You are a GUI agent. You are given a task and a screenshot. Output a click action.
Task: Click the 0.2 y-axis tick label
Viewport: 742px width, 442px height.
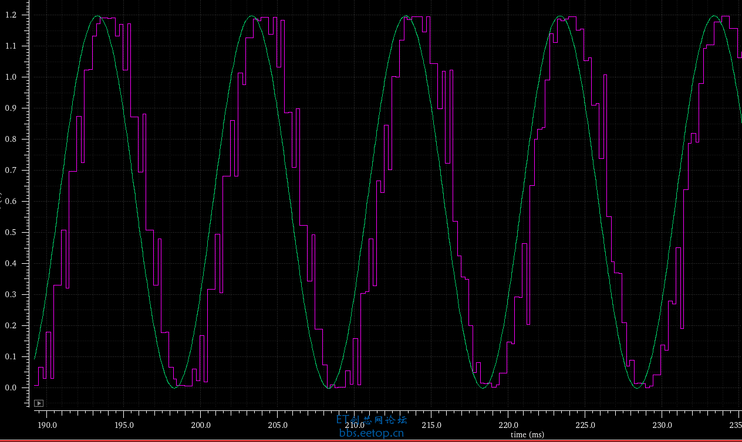[11, 325]
